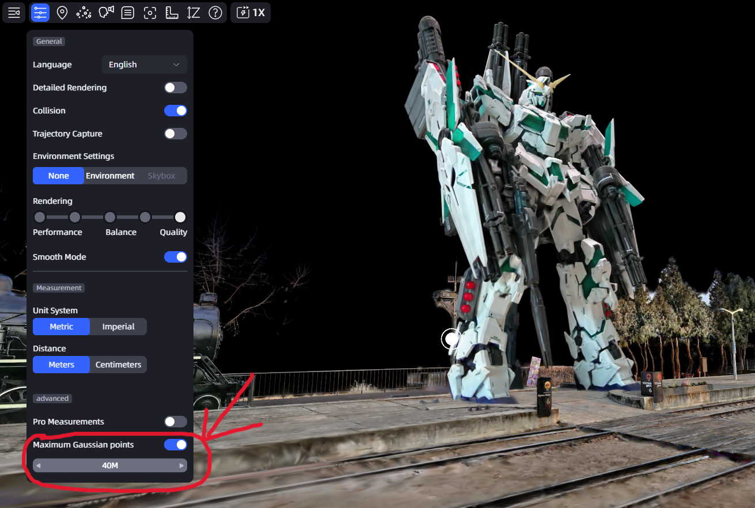Enable Detailed Rendering toggle
The height and width of the screenshot is (508, 755).
pos(176,88)
